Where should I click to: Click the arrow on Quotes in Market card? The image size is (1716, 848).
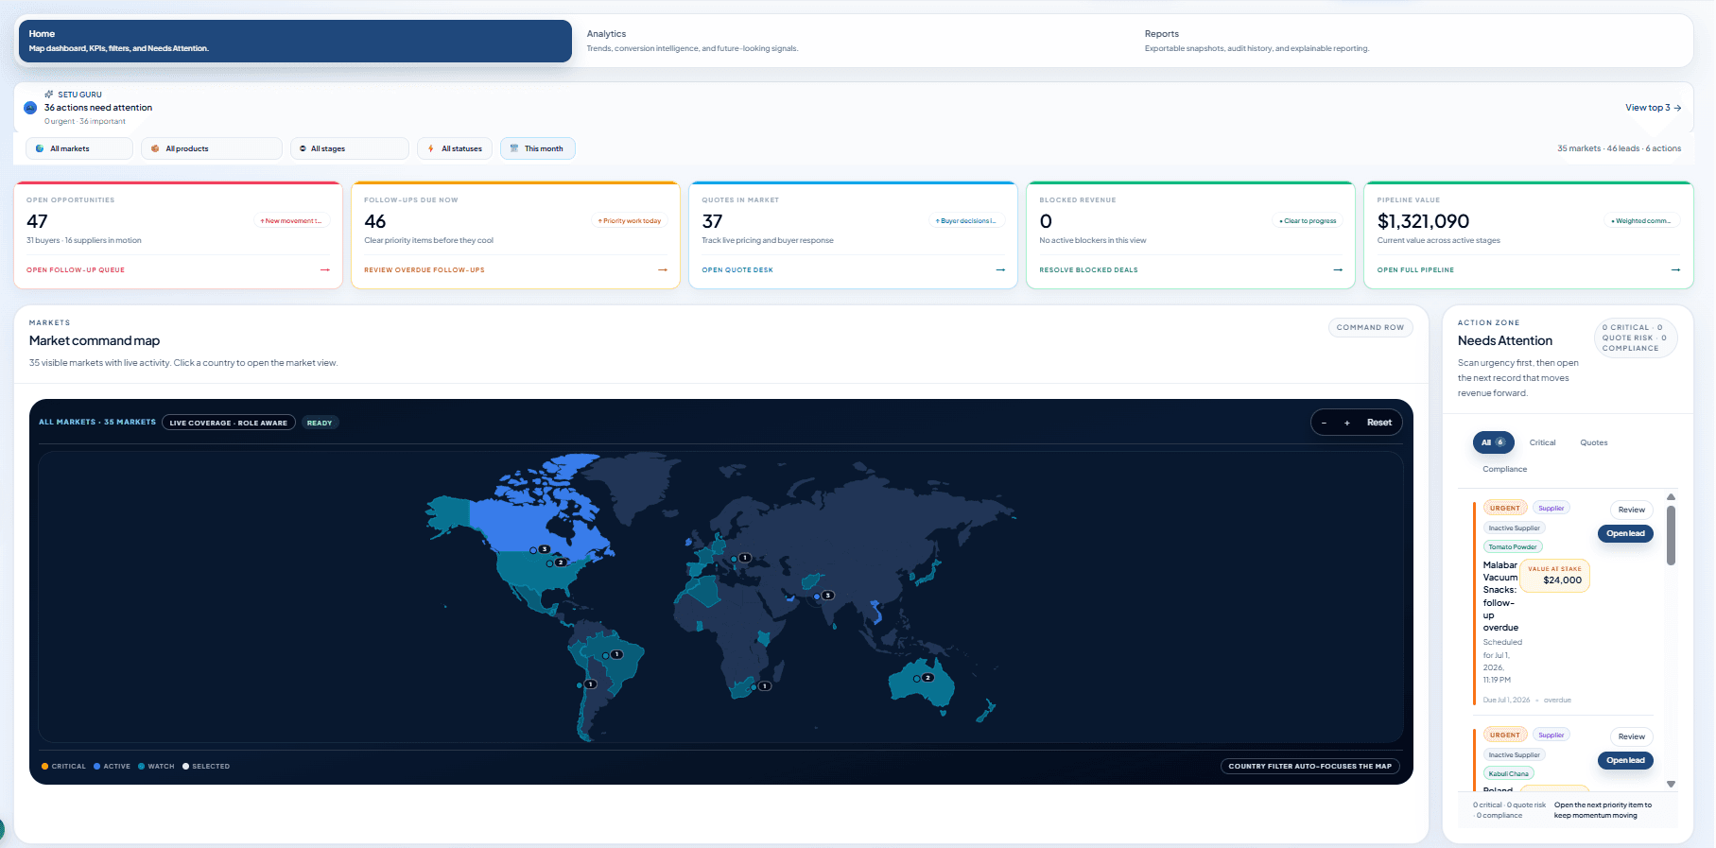pos(1000,270)
